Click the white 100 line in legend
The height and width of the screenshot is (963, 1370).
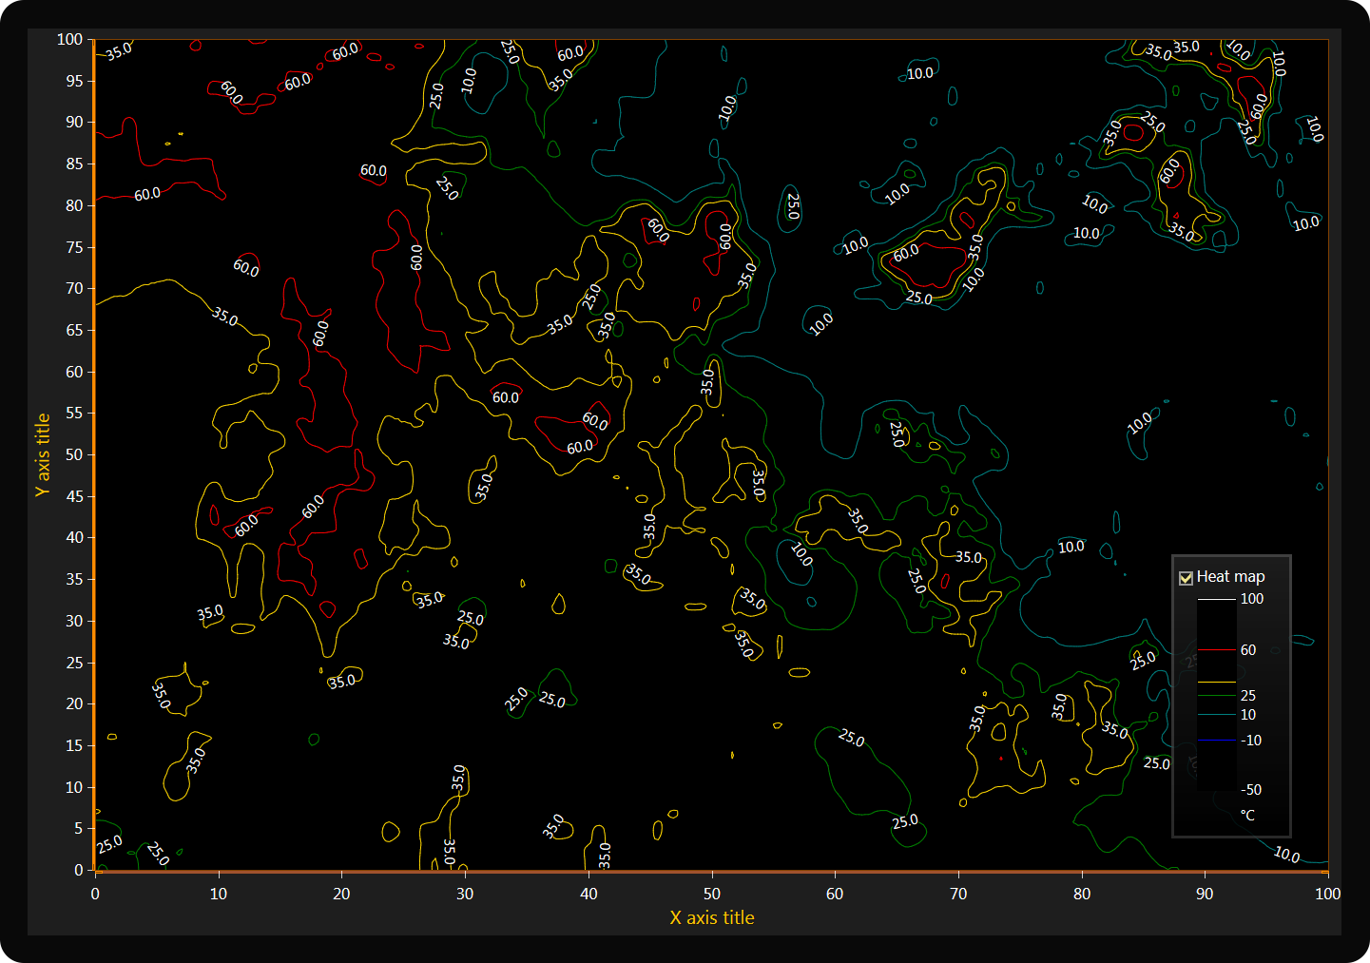click(x=1216, y=600)
